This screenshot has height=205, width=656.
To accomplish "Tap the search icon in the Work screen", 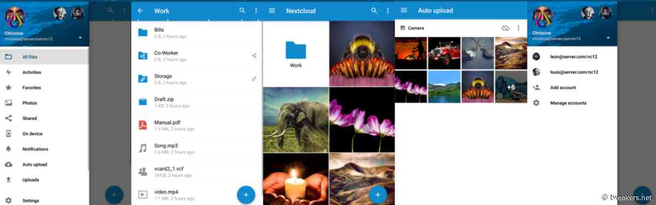I will click(242, 10).
